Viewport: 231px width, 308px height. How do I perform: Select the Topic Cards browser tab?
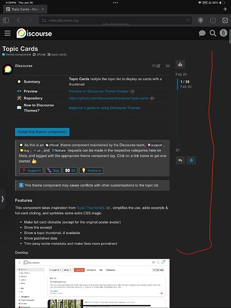(25, 9)
